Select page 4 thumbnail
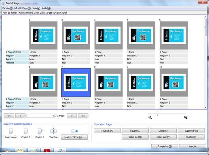 pyautogui.click(x=141, y=35)
